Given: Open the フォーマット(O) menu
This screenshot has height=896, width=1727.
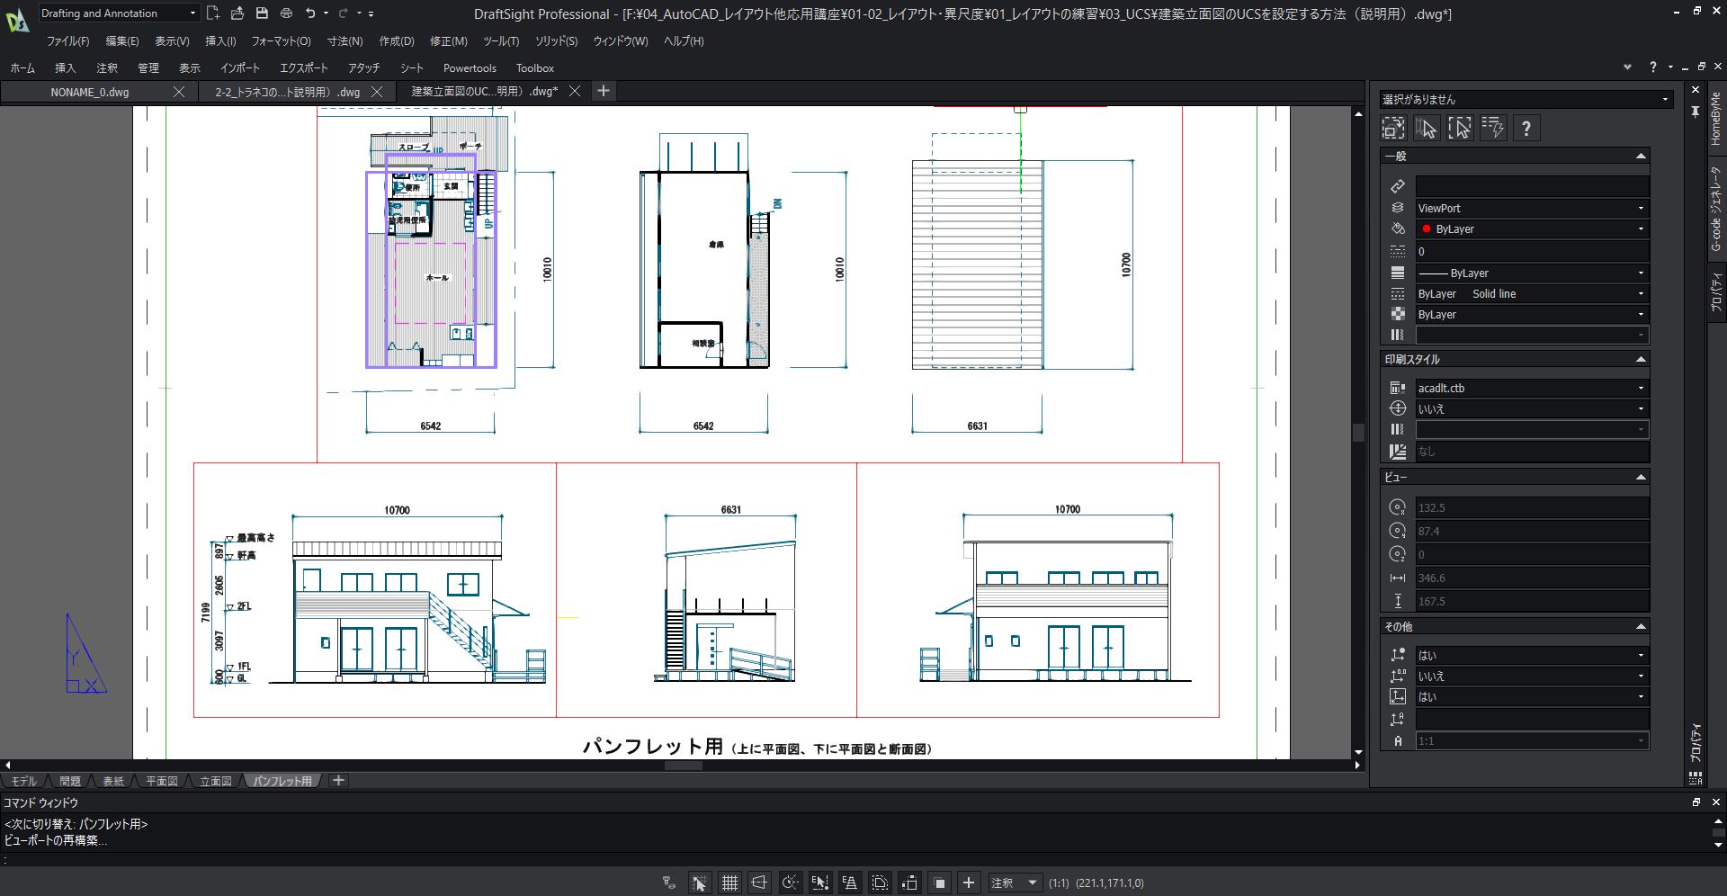Looking at the screenshot, I should tap(281, 41).
